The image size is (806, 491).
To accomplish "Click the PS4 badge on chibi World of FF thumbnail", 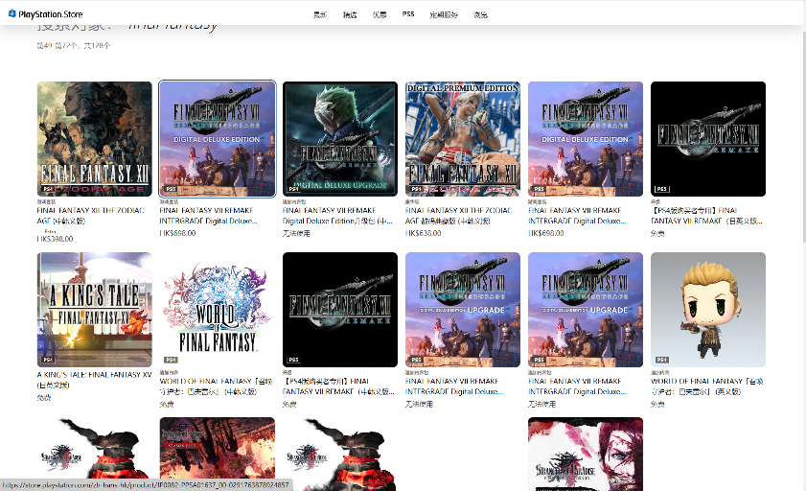I will click(661, 360).
